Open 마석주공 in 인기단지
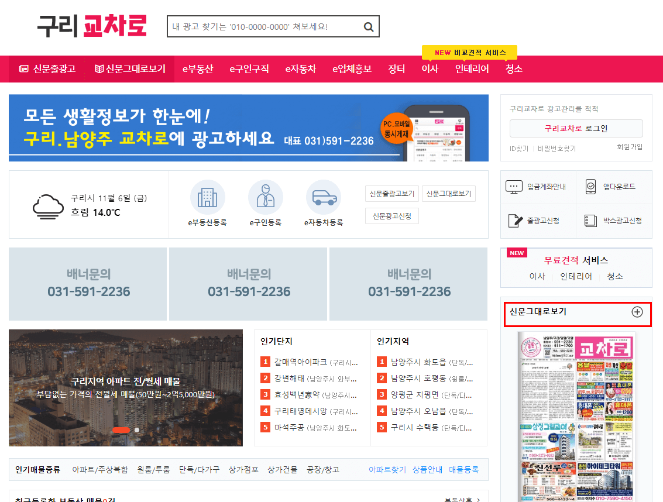This screenshot has height=502, width=663. [x=315, y=428]
